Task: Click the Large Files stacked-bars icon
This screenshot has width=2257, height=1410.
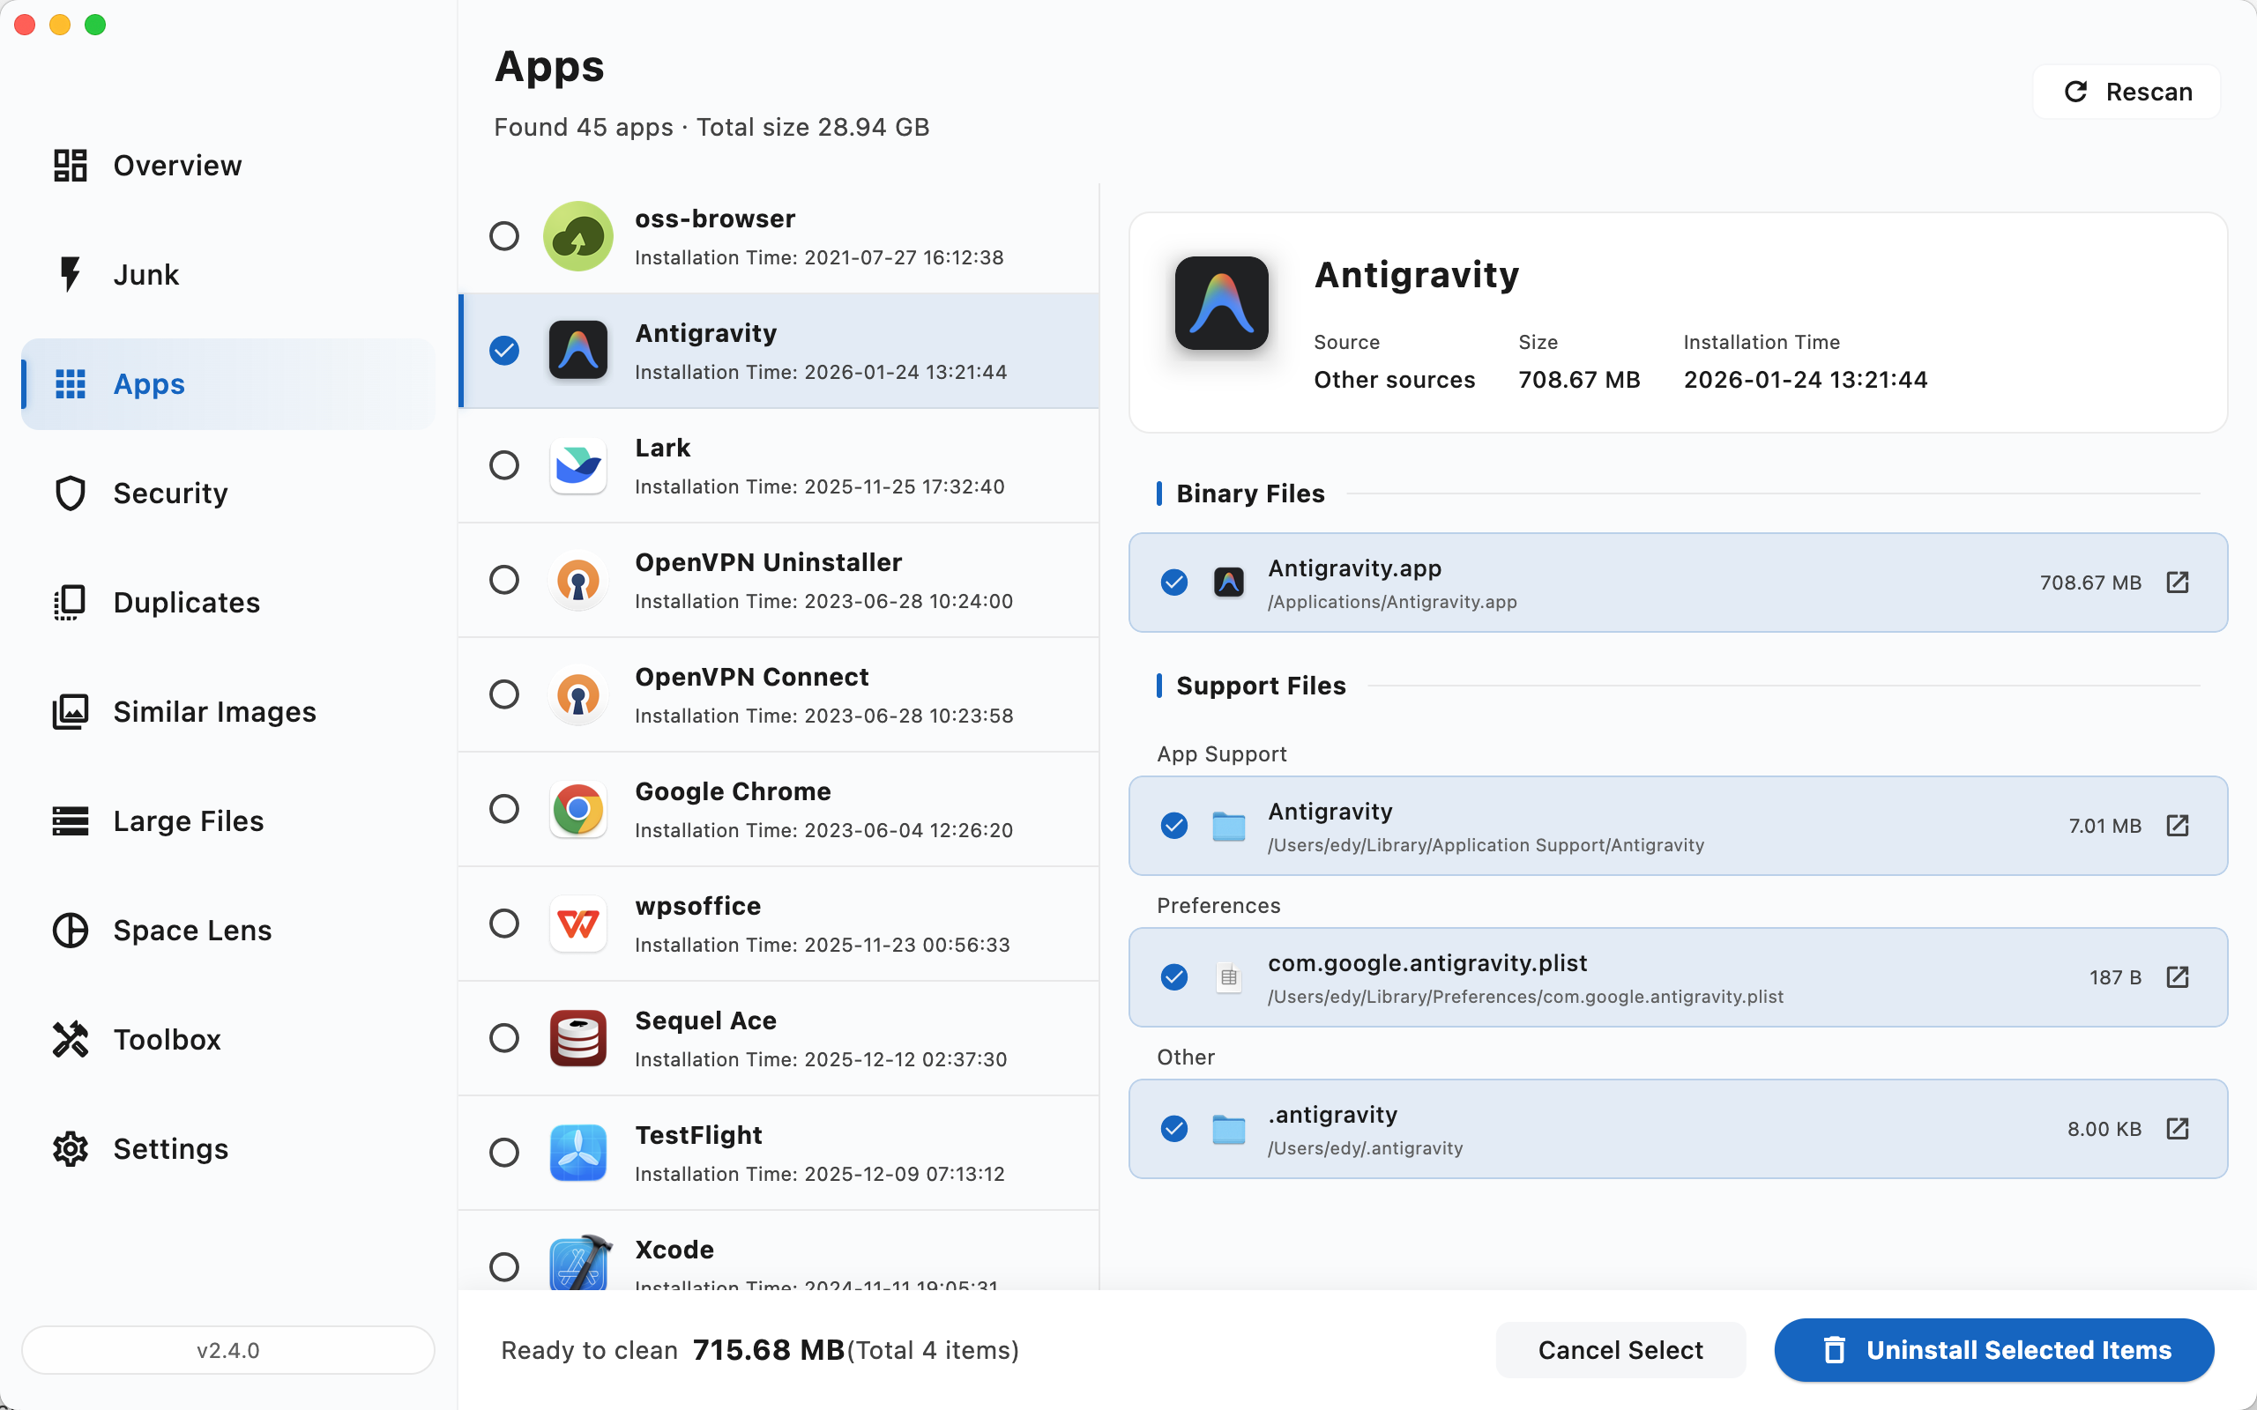Action: coord(70,820)
